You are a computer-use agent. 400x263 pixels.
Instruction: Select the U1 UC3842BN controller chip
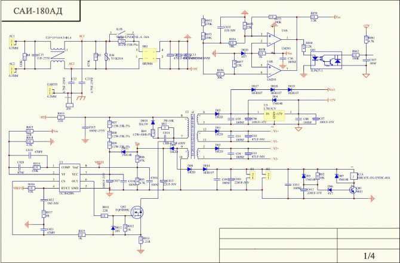pyautogui.click(x=70, y=177)
